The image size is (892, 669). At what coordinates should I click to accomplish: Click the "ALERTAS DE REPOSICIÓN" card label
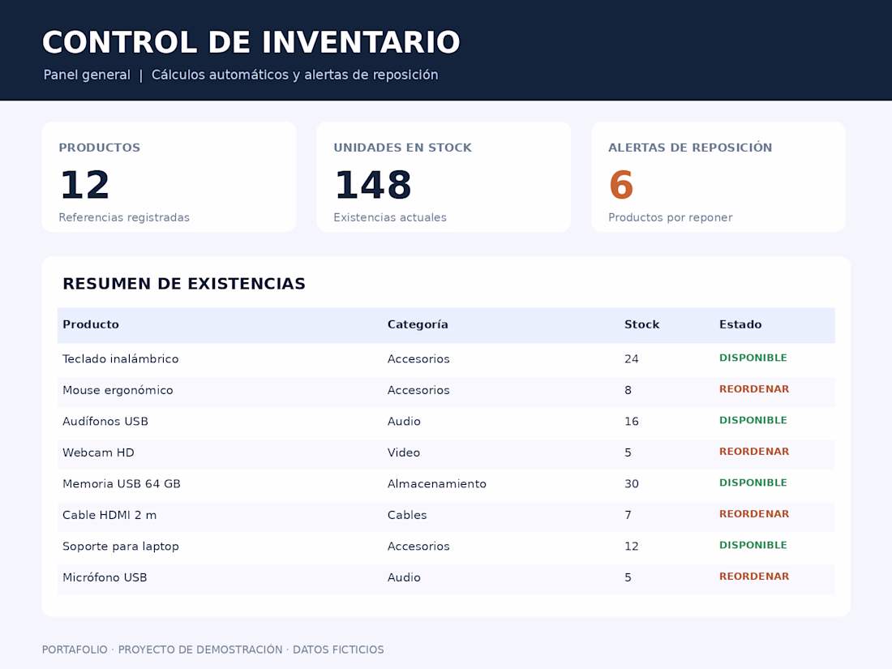(690, 148)
